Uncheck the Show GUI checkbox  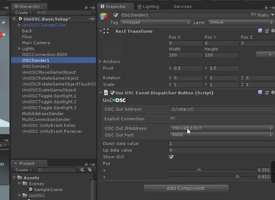(x=171, y=157)
